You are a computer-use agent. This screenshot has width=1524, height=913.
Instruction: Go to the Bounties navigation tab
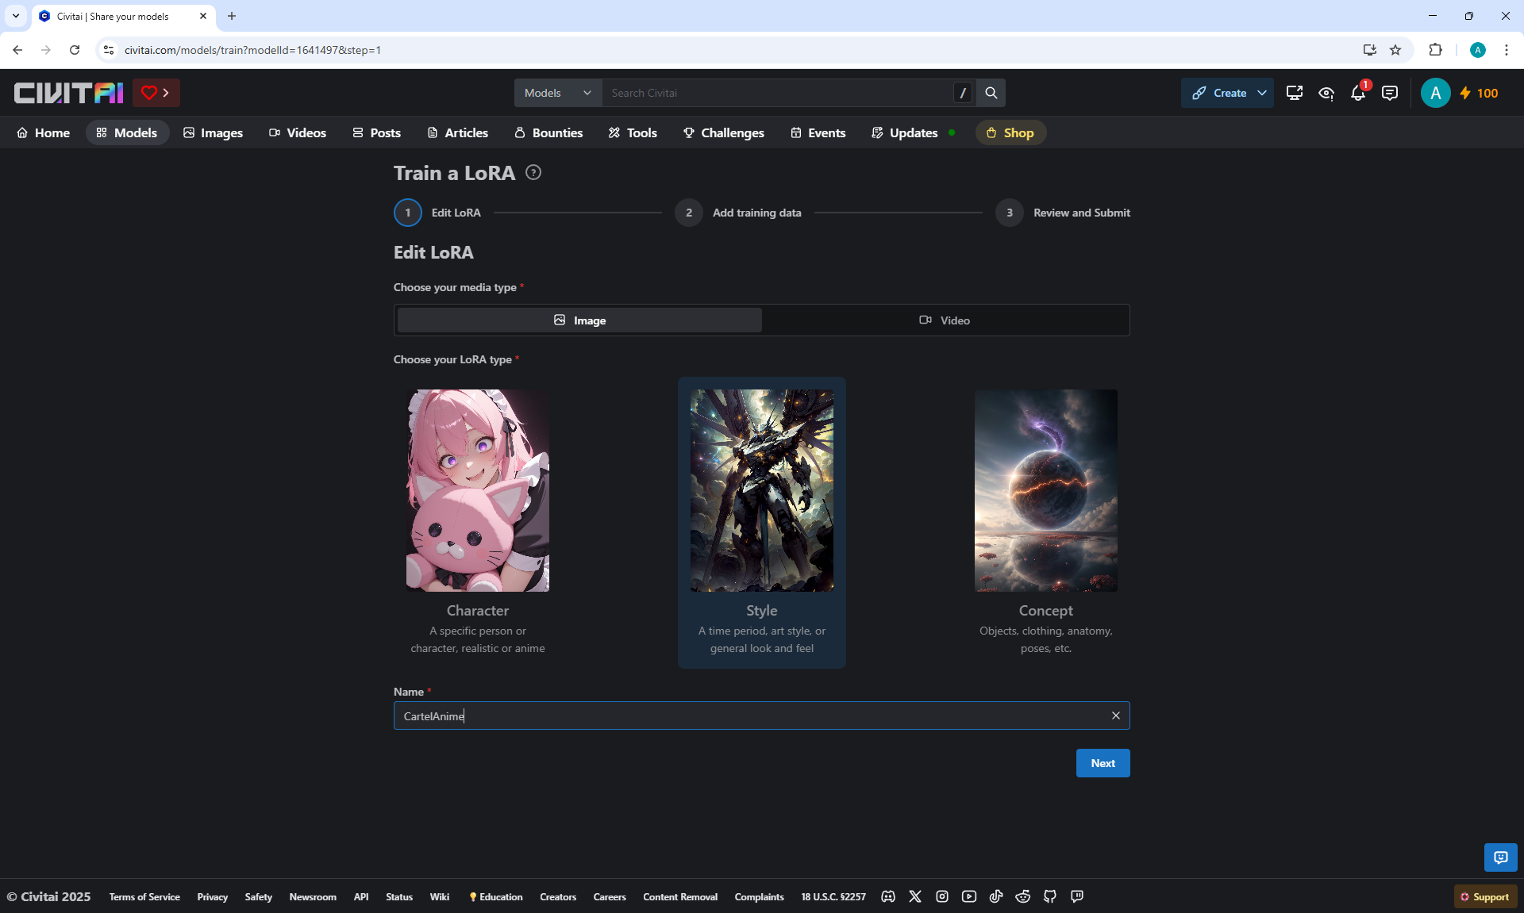pyautogui.click(x=548, y=132)
